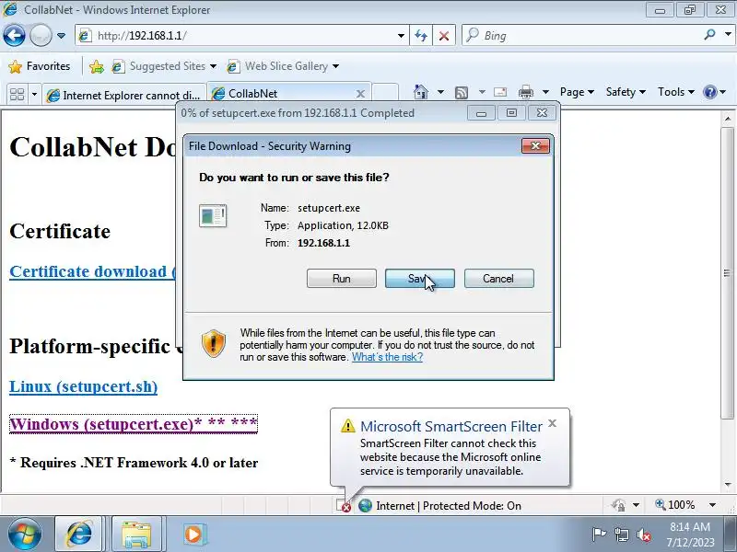Click the page scrollbar up arrow
This screenshot has width=737, height=552.
click(x=728, y=120)
